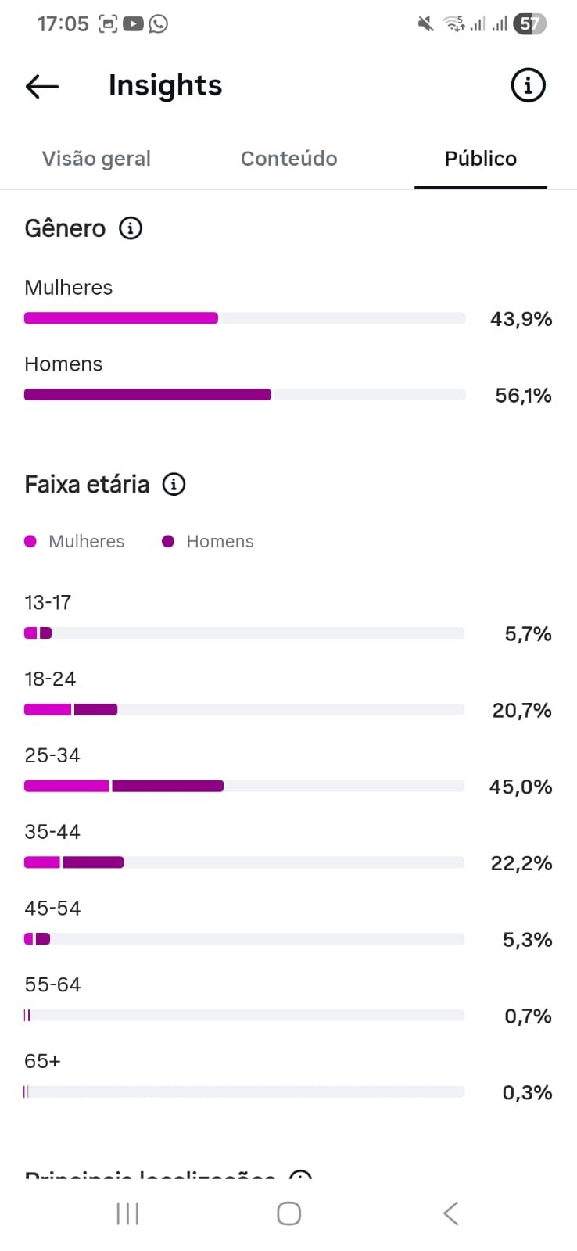Tap the back arrow beside Insights

[x=42, y=86]
